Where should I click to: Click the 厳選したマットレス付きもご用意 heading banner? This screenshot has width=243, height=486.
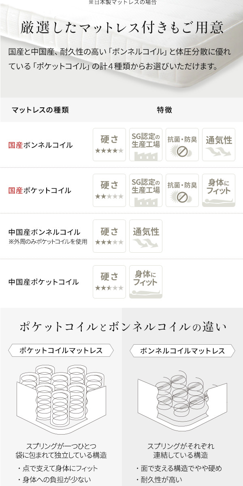122,27
